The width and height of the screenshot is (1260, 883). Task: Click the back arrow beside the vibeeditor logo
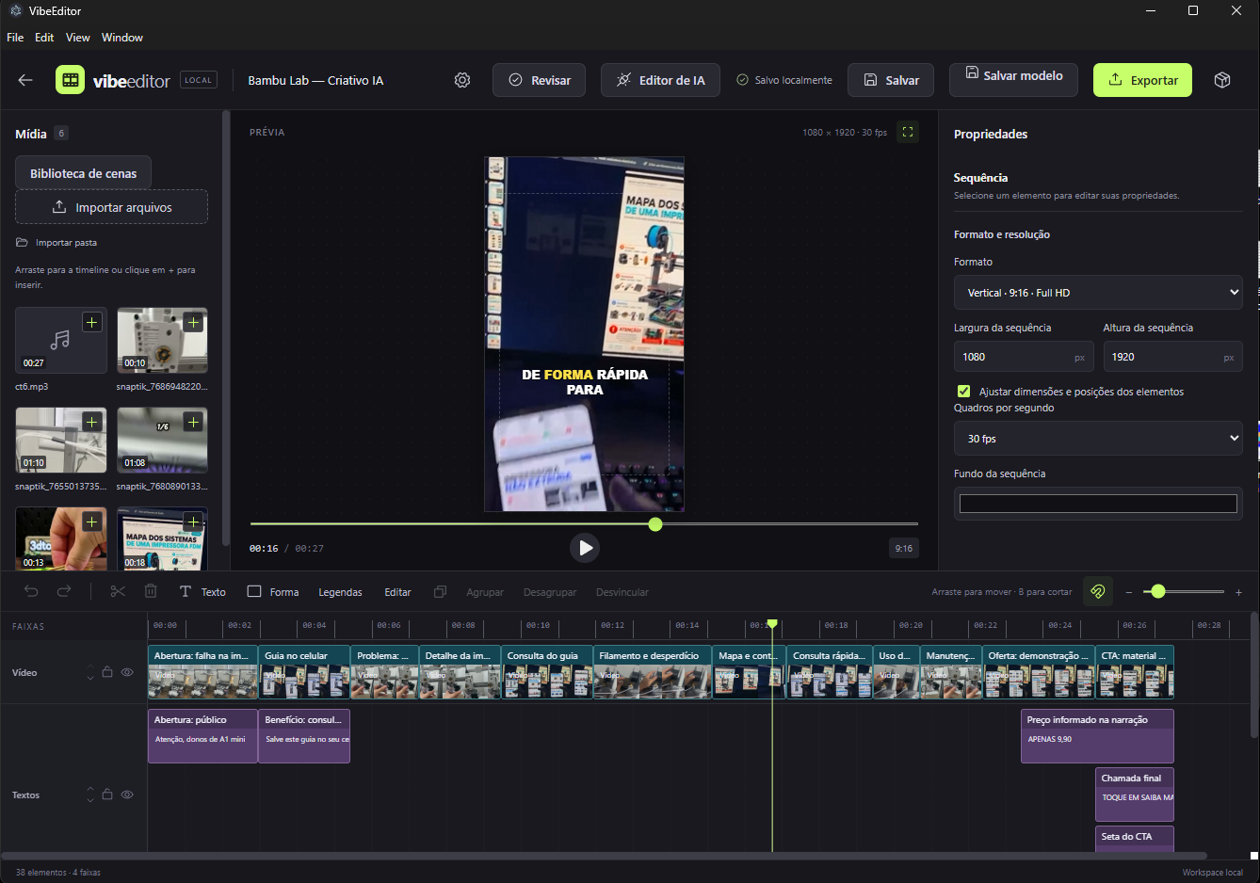pos(25,80)
